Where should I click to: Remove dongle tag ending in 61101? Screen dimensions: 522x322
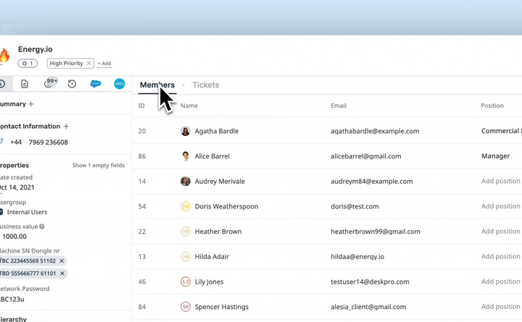[x=62, y=274]
